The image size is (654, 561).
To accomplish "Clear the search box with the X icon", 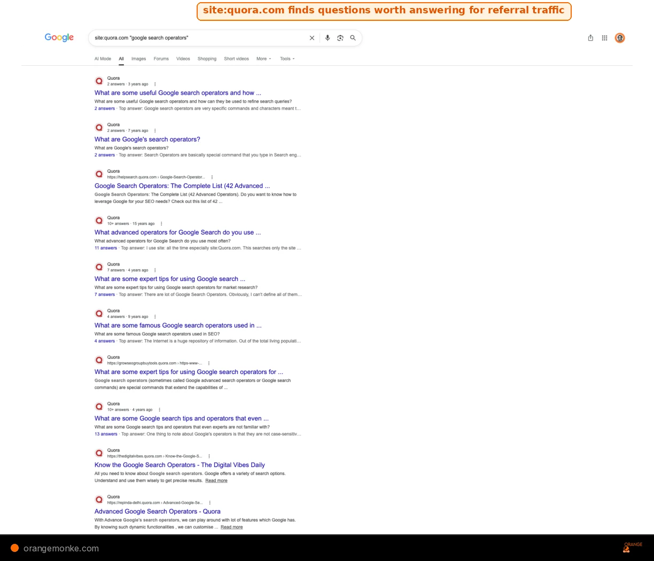I will [312, 38].
